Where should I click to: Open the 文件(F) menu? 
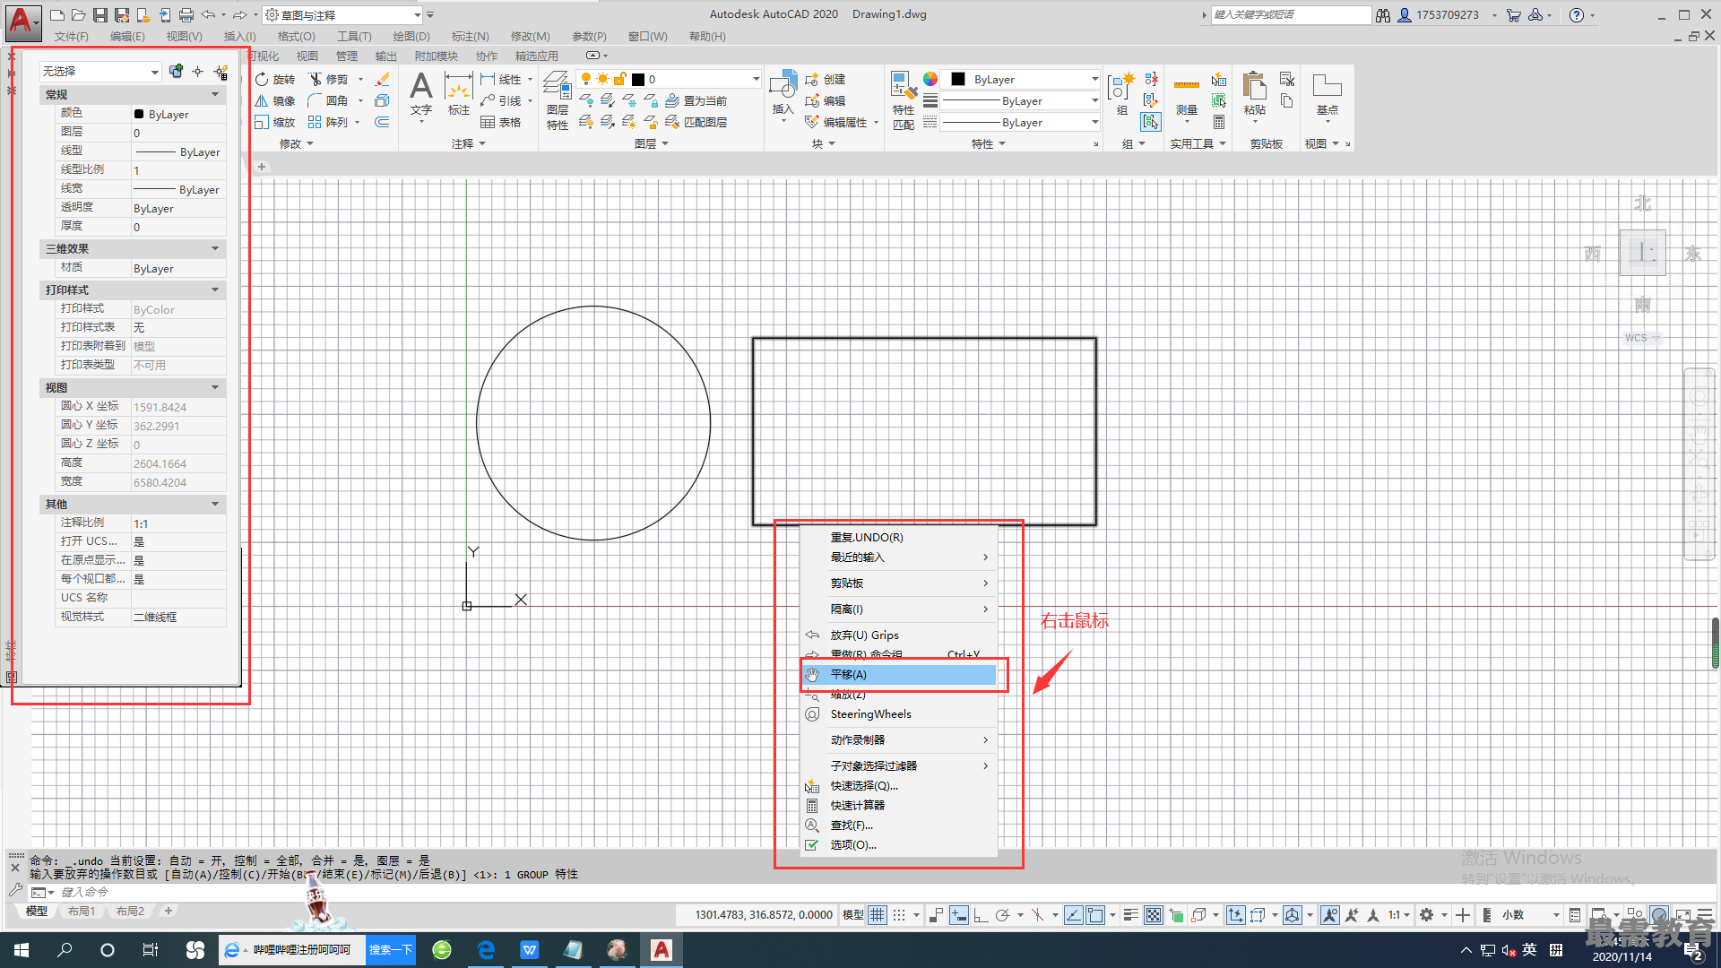click(72, 37)
